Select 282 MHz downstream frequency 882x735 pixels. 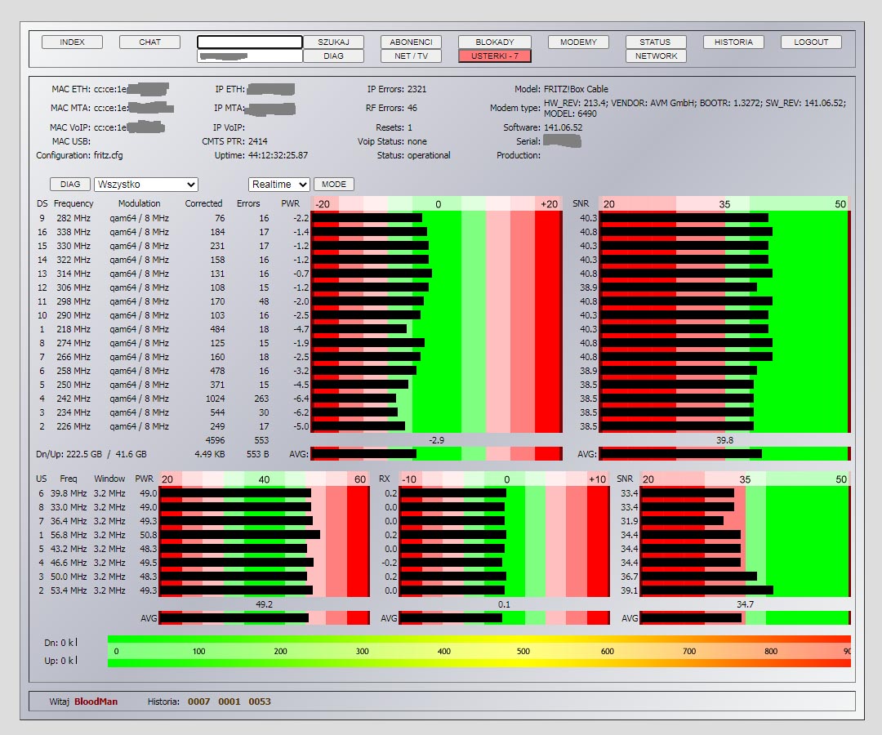[73, 218]
